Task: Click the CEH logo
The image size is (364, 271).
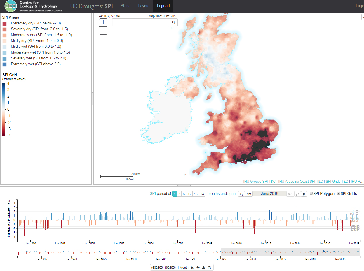Action: [x=10, y=6]
